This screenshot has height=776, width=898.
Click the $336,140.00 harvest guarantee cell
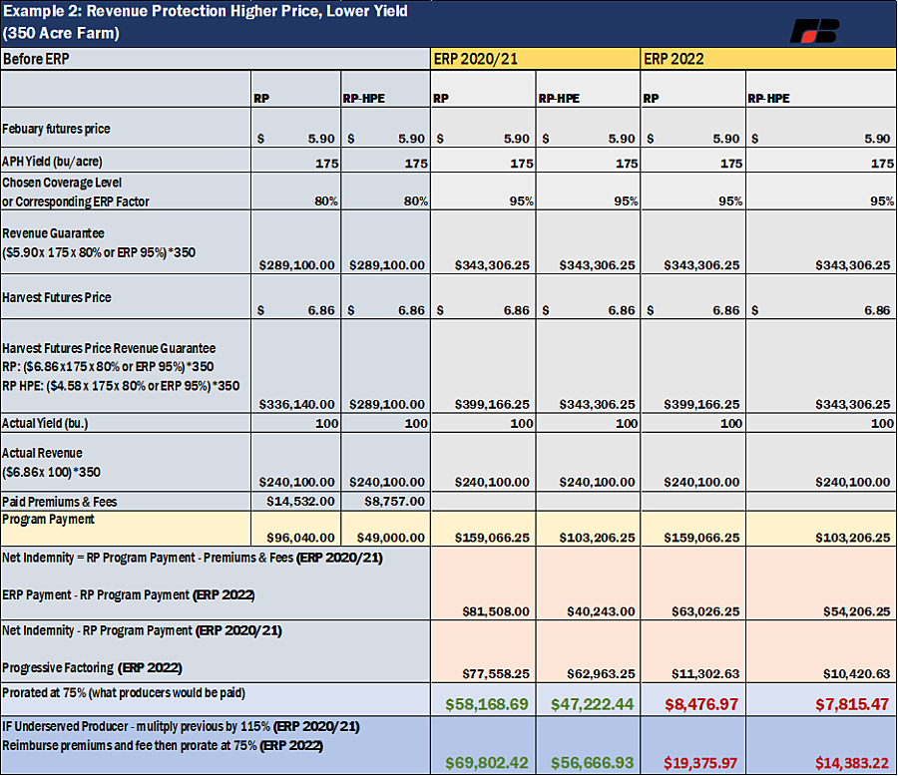point(295,366)
